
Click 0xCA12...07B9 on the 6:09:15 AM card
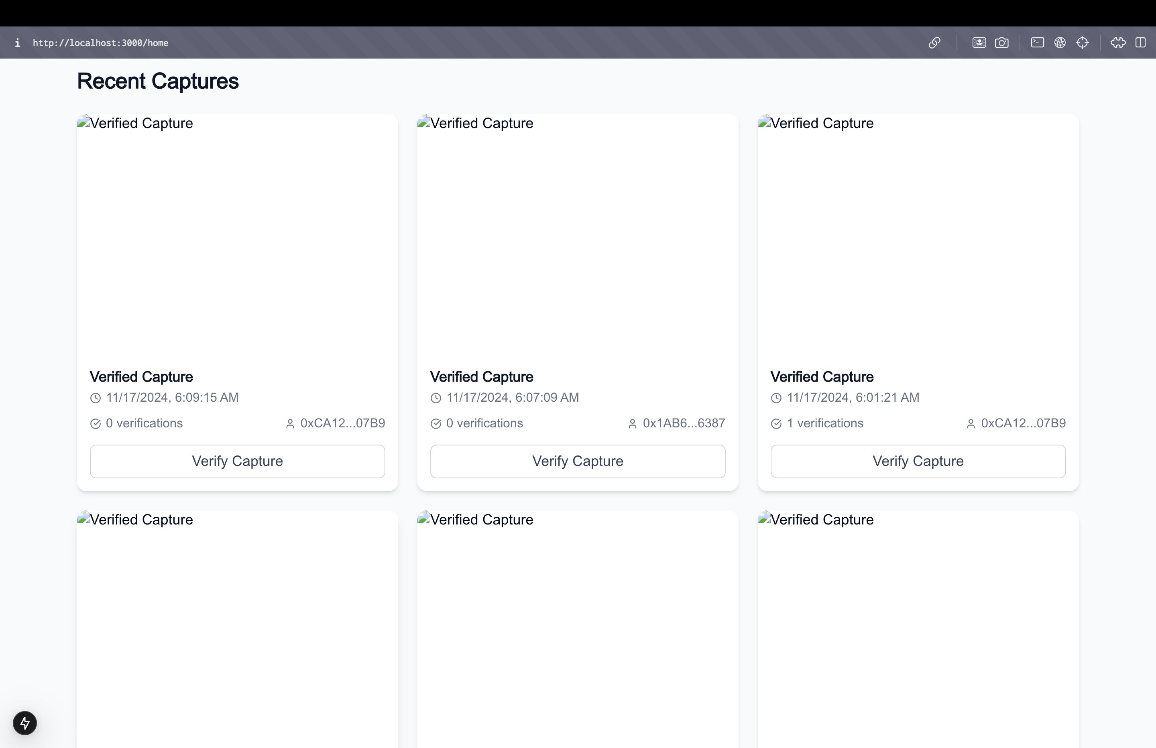342,423
